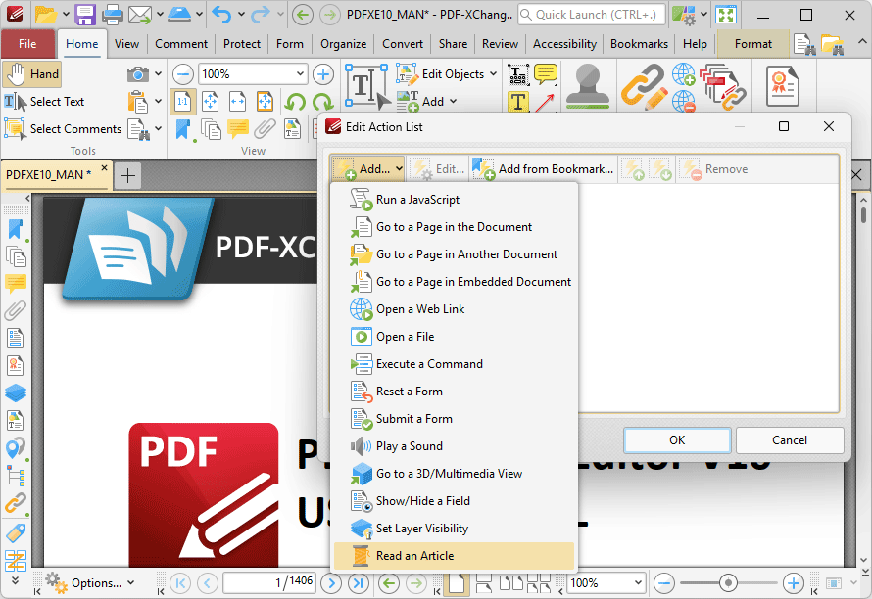The height and width of the screenshot is (599, 872).
Task: Switch to the Accessibility ribbon tab
Action: click(564, 44)
